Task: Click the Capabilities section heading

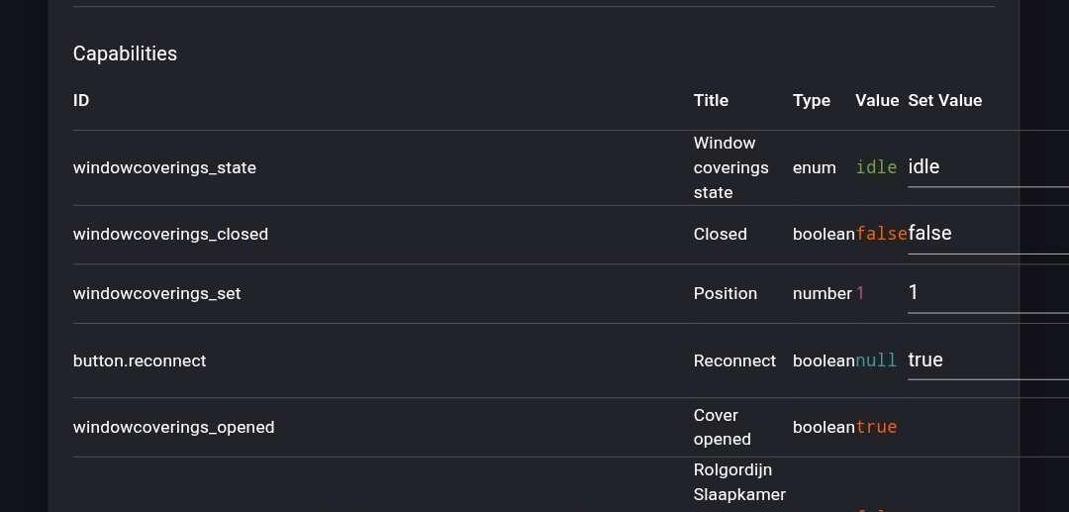Action: click(125, 53)
